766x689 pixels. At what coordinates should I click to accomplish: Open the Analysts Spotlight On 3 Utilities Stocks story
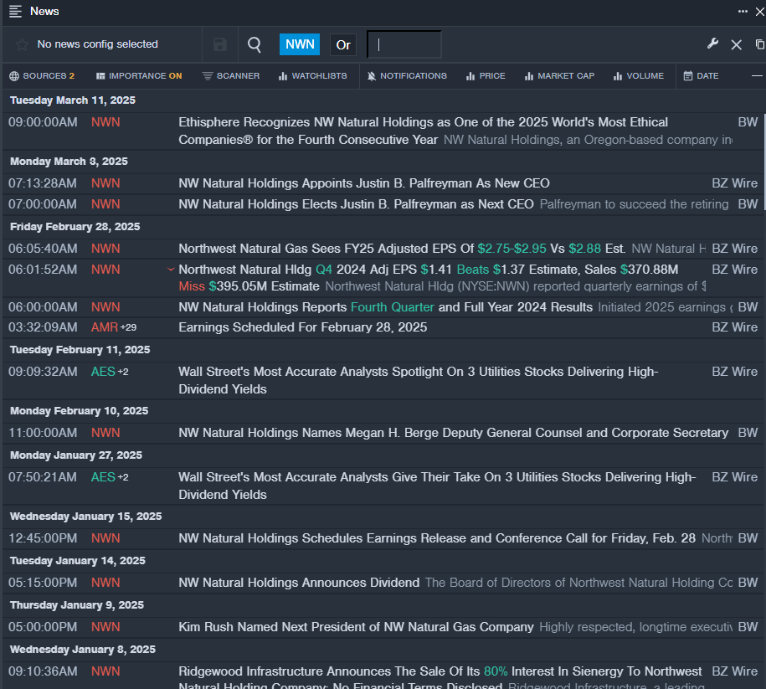419,380
